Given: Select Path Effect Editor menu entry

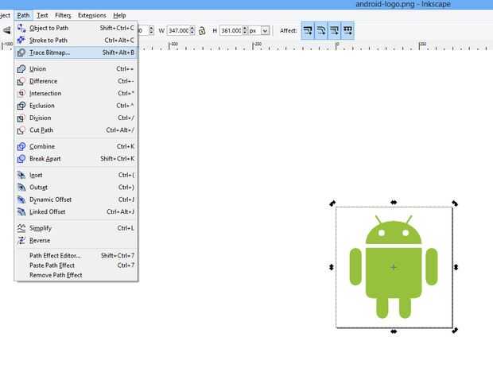Looking at the screenshot, I should coord(76,255).
